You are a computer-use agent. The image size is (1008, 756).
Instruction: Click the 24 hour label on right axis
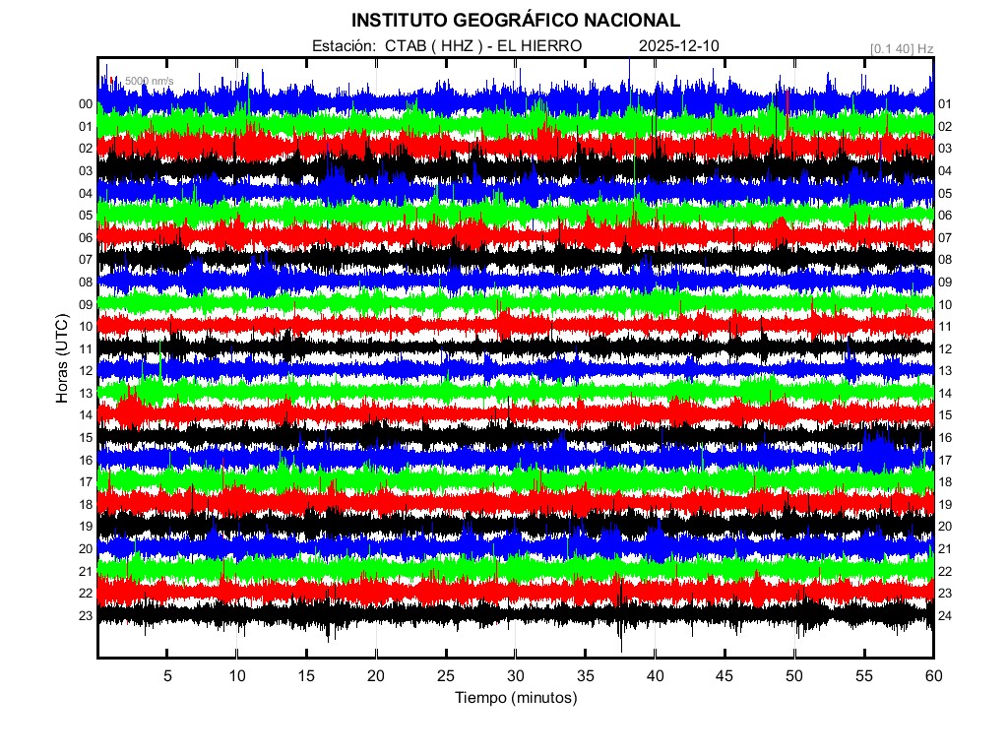[x=945, y=616]
